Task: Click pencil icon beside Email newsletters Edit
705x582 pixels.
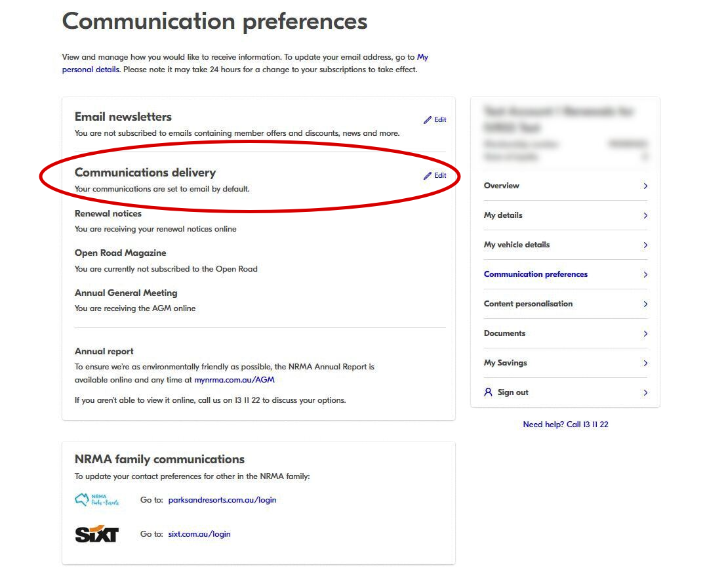Action: pos(428,120)
